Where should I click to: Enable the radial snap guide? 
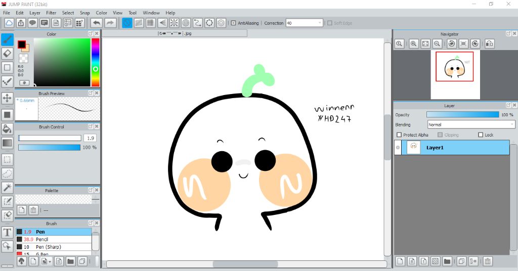click(x=174, y=23)
